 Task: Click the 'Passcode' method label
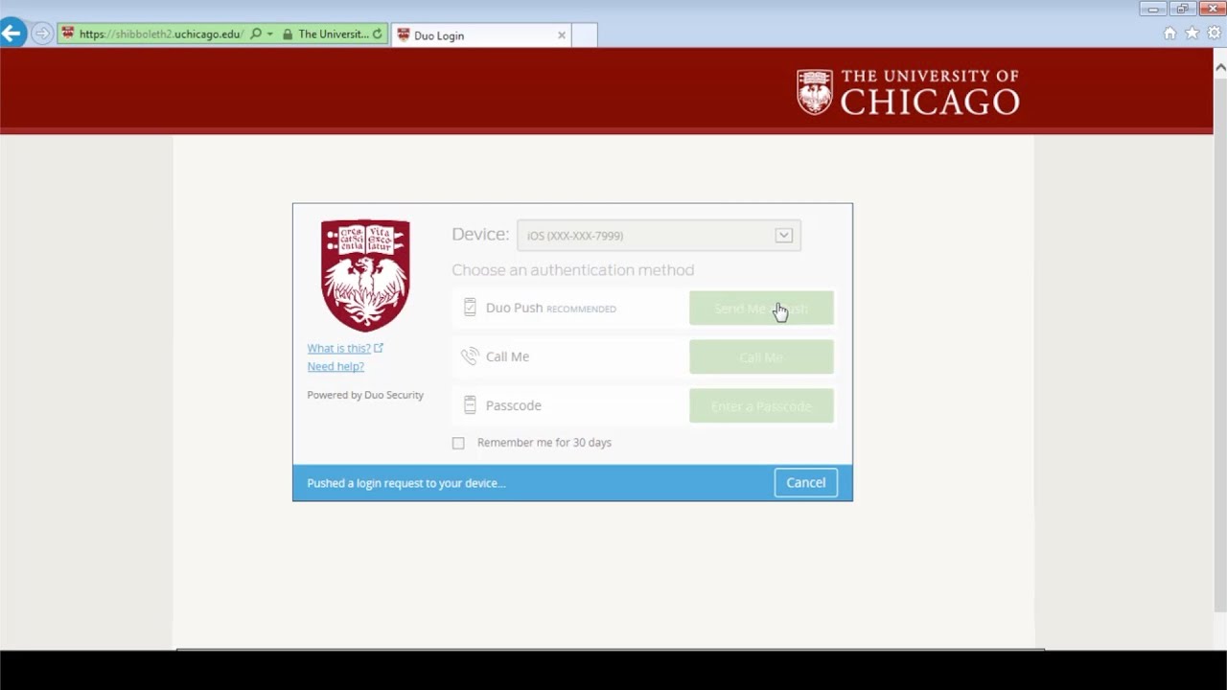514,405
